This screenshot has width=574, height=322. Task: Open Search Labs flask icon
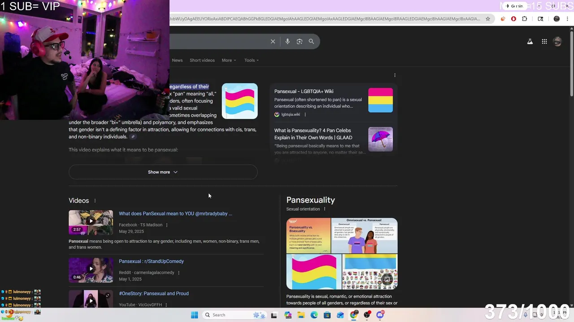[530, 42]
